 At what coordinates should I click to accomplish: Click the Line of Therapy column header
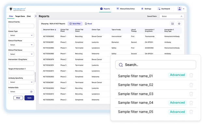click(134, 31)
